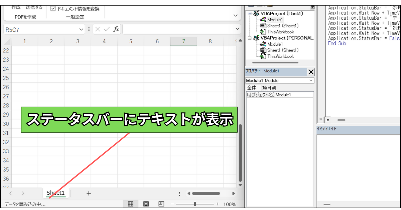Switch to Page Layout view

point(146,204)
